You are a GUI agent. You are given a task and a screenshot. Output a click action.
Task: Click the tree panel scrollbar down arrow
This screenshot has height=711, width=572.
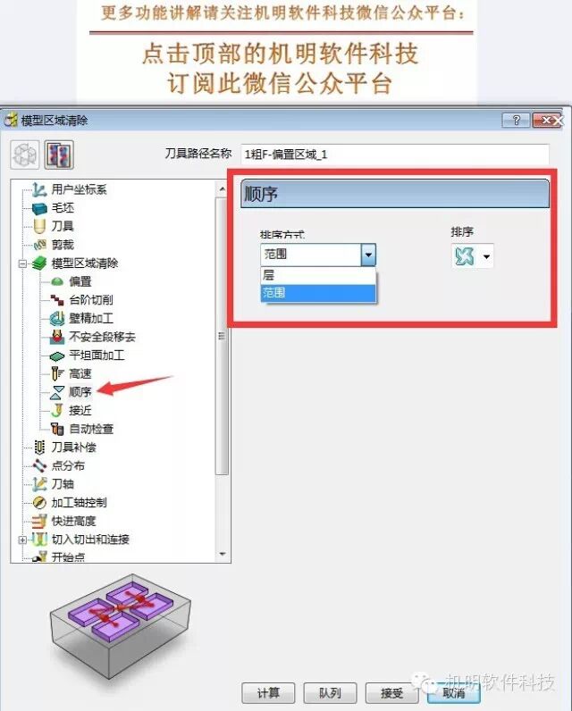(222, 554)
